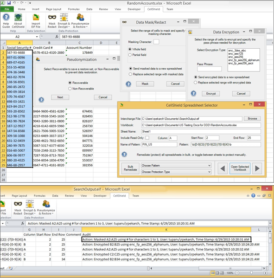The height and width of the screenshot is (278, 274).
Task: Click help icon in Pseudonymization dialog
Action: (41, 100)
